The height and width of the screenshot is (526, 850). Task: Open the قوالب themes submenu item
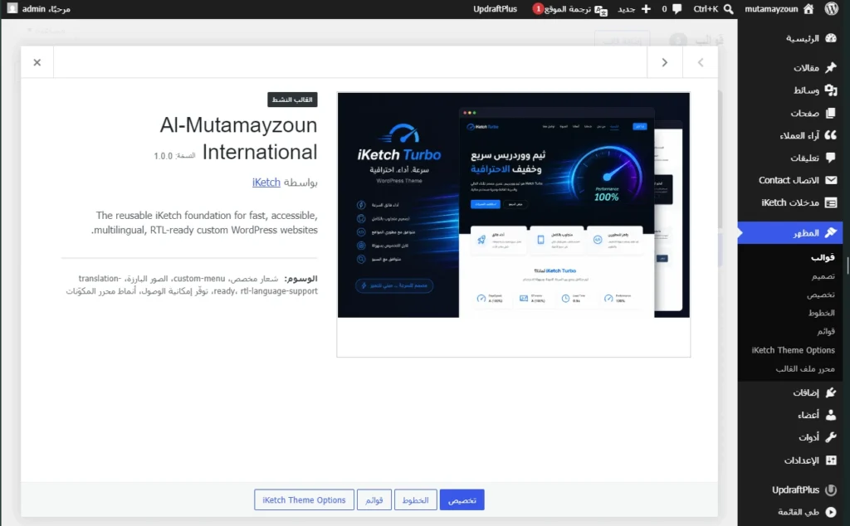823,258
